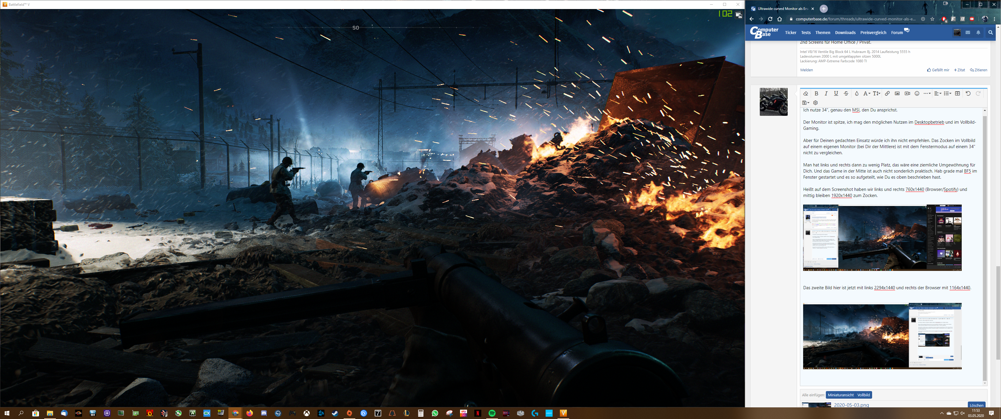Click the Zitieren reply link
Viewport: 1001px width, 419px height.
(979, 70)
